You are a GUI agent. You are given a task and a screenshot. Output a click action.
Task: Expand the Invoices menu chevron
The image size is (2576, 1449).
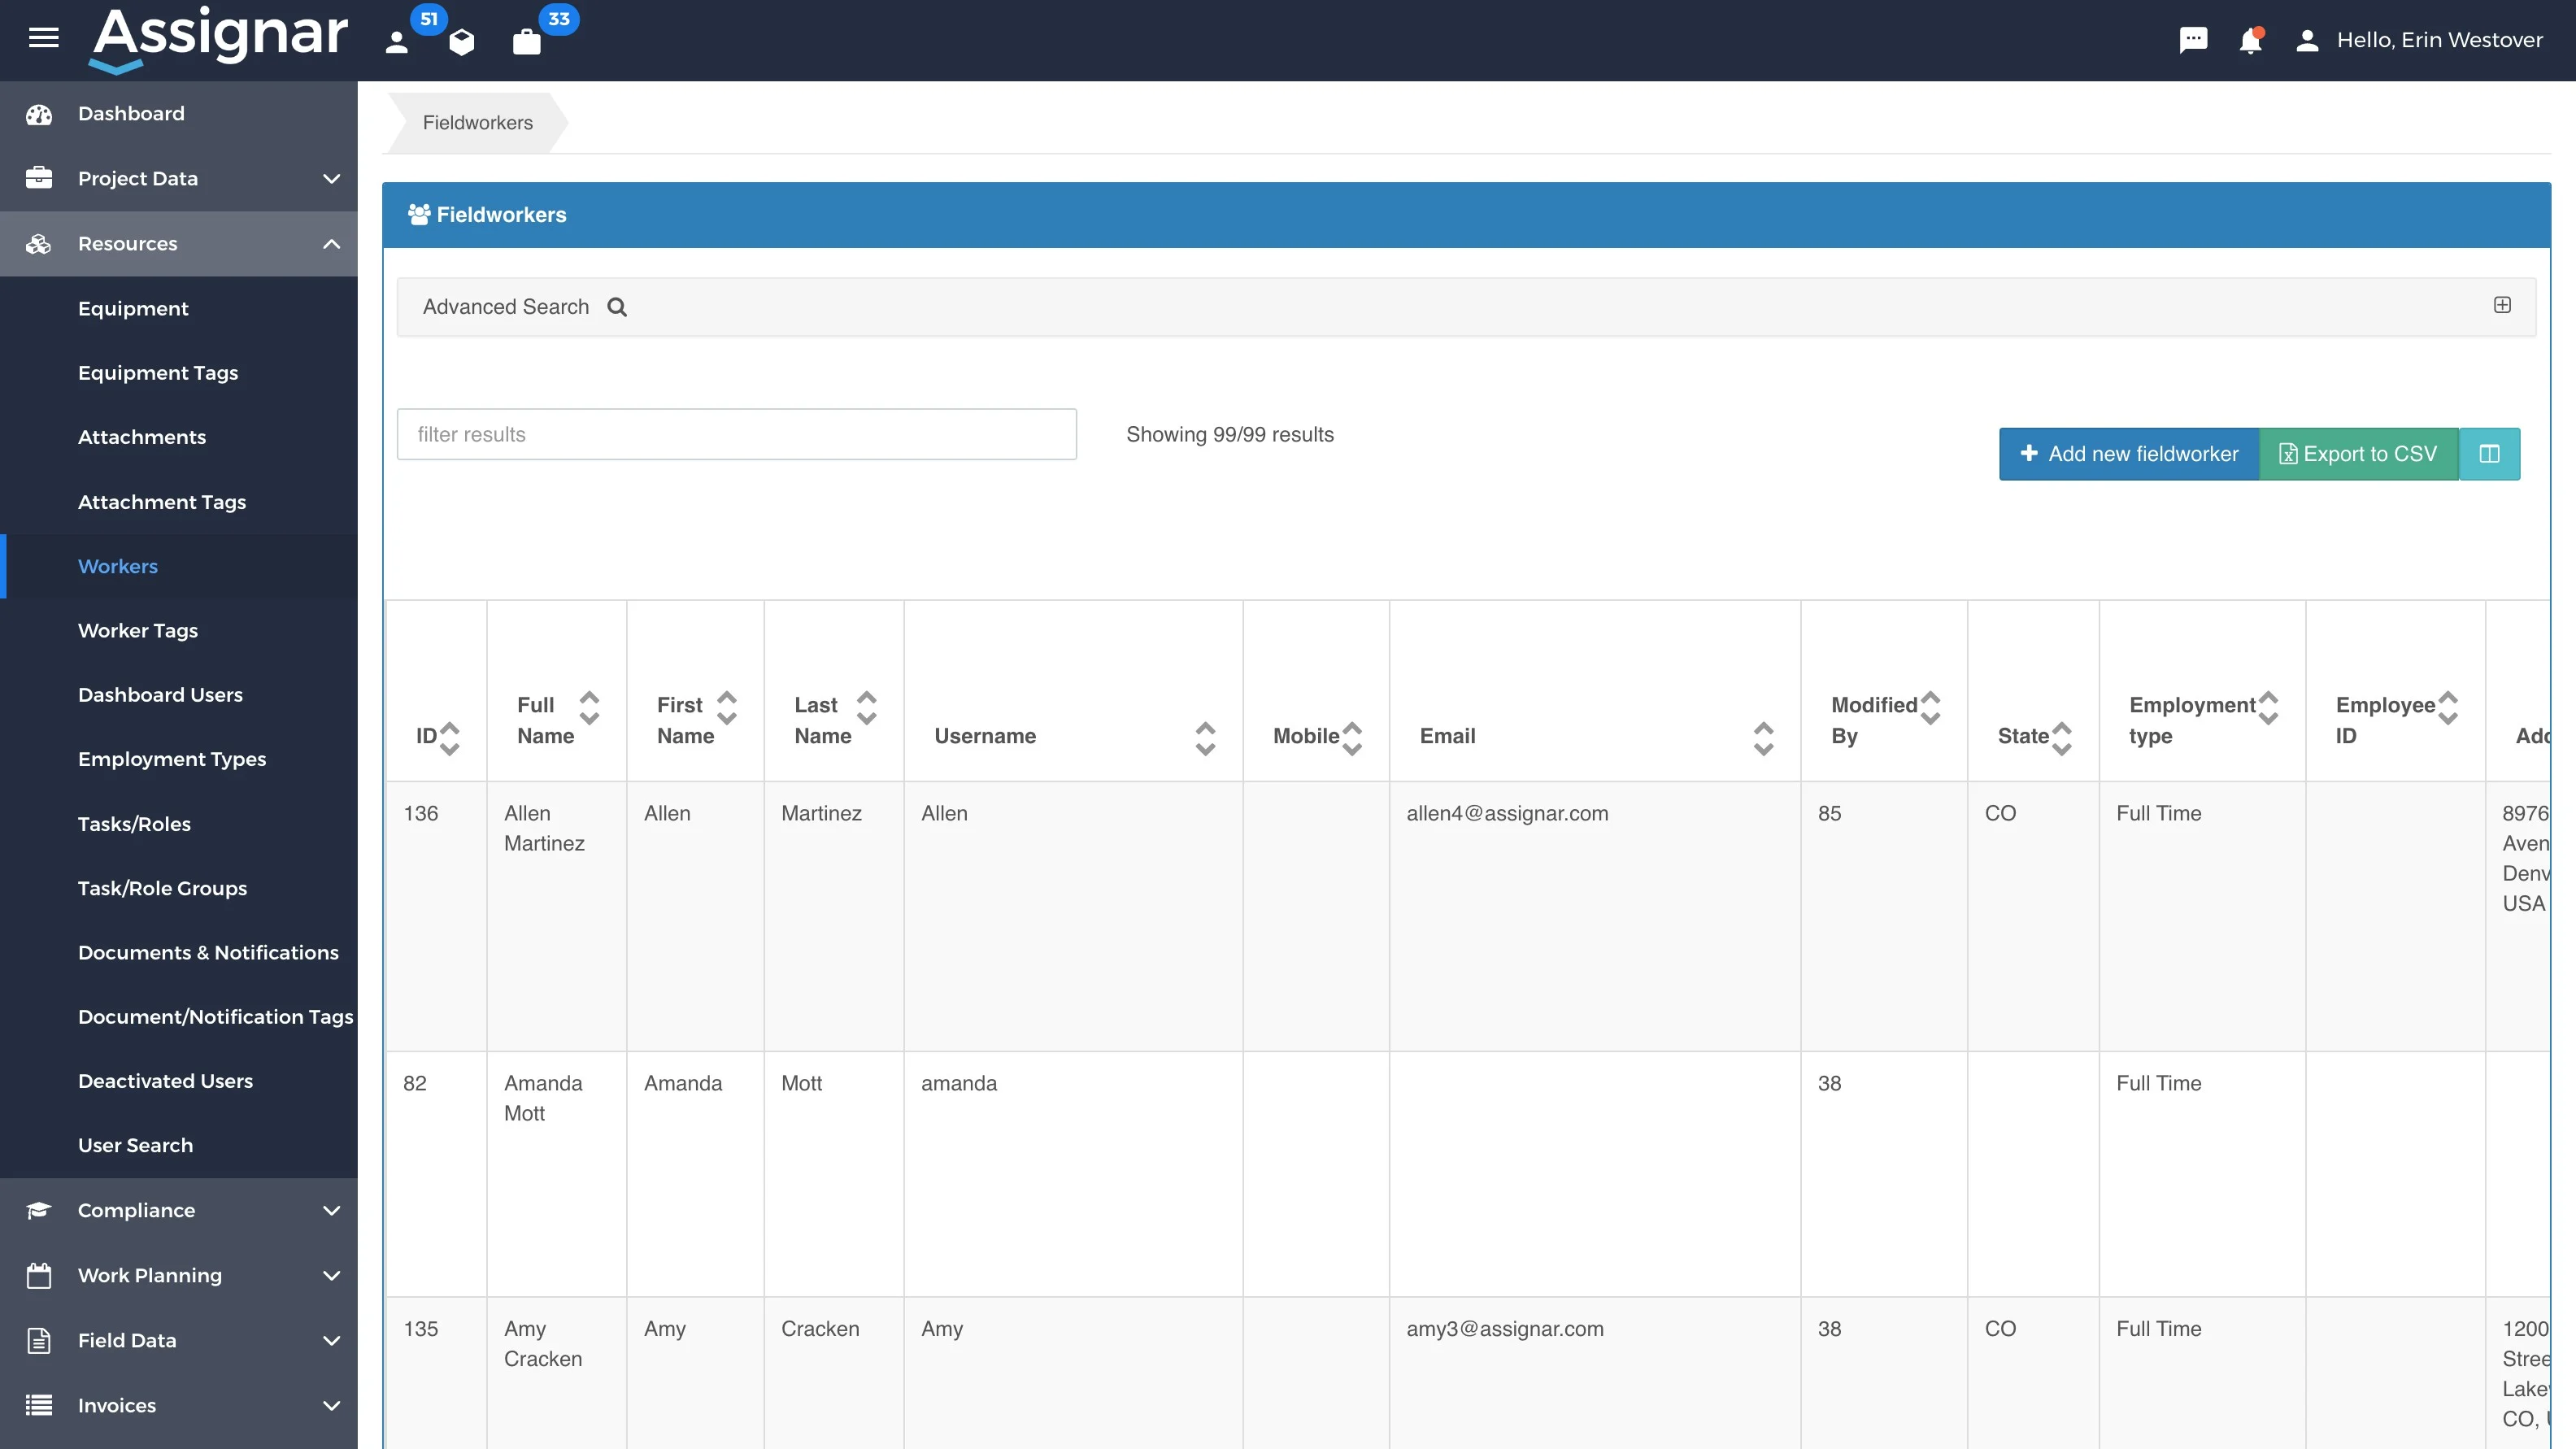[332, 1406]
